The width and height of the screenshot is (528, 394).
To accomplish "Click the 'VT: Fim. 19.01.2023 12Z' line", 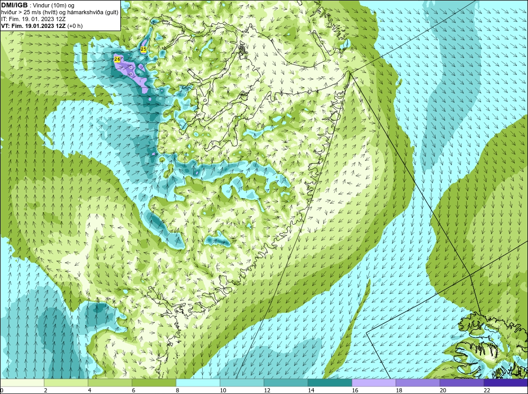I will coord(34,26).
